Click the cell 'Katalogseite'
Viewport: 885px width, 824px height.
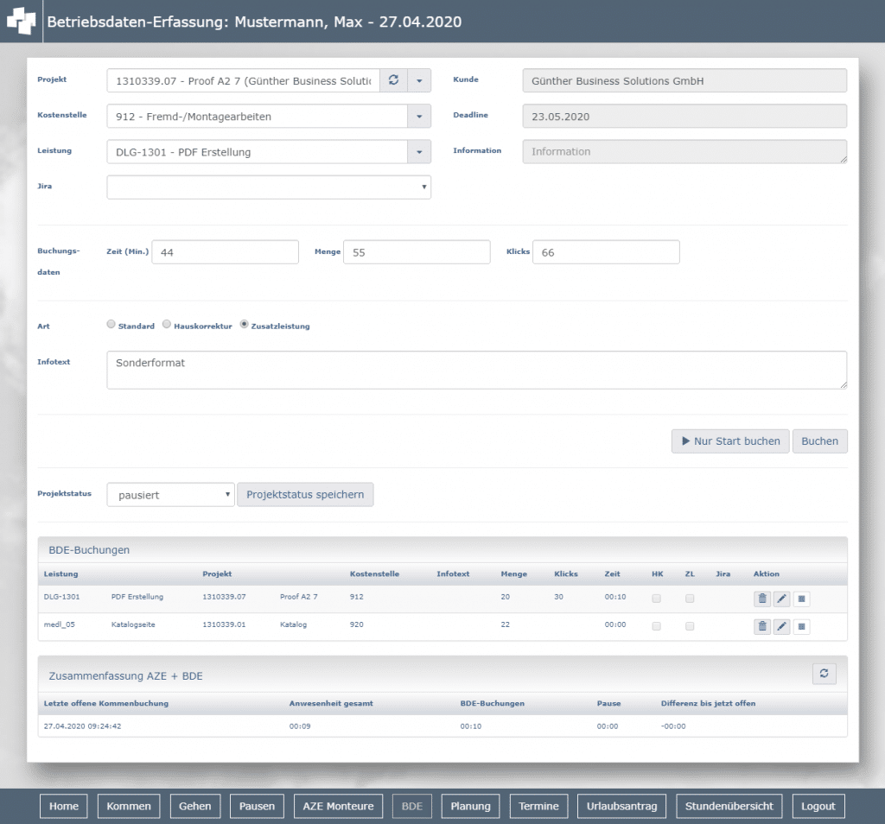pos(133,624)
